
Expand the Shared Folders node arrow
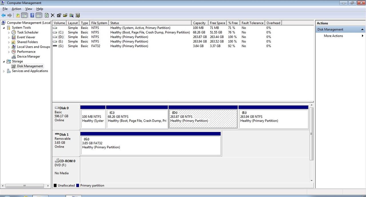coord(9,42)
